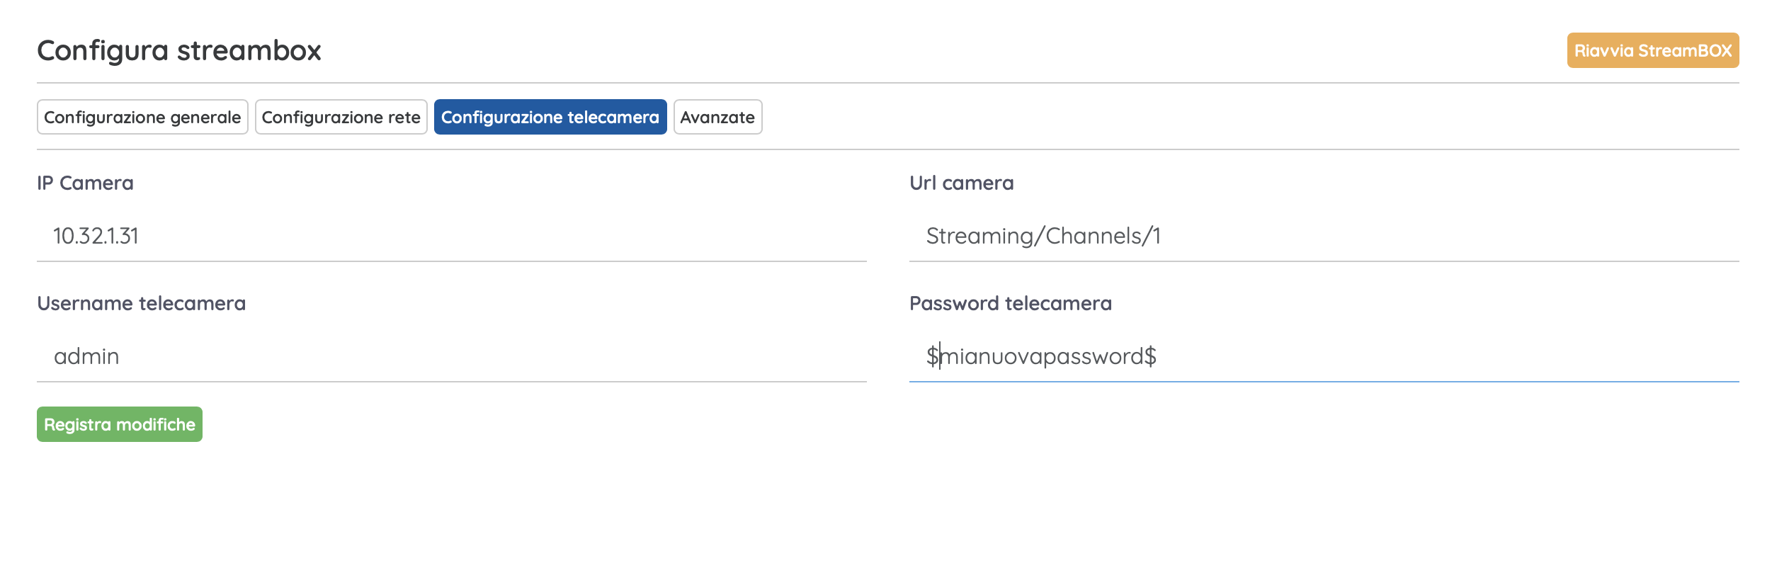Screen dimensions: 1789x568
Task: Restart the device with Riavvia StreamBOX
Action: pyautogui.click(x=1652, y=50)
